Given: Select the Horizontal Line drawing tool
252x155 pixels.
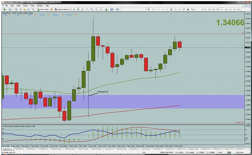Looking at the screenshot, I should tap(162, 10).
